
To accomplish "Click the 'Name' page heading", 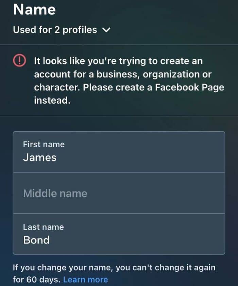I will point(34,10).
